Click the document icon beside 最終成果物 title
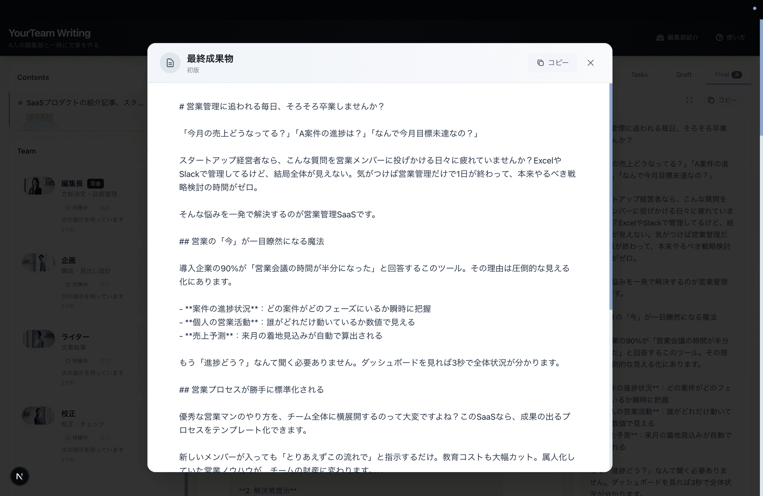 click(170, 63)
